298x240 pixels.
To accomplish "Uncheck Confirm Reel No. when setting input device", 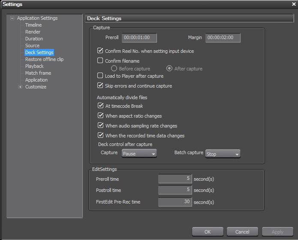I will pos(100,51).
